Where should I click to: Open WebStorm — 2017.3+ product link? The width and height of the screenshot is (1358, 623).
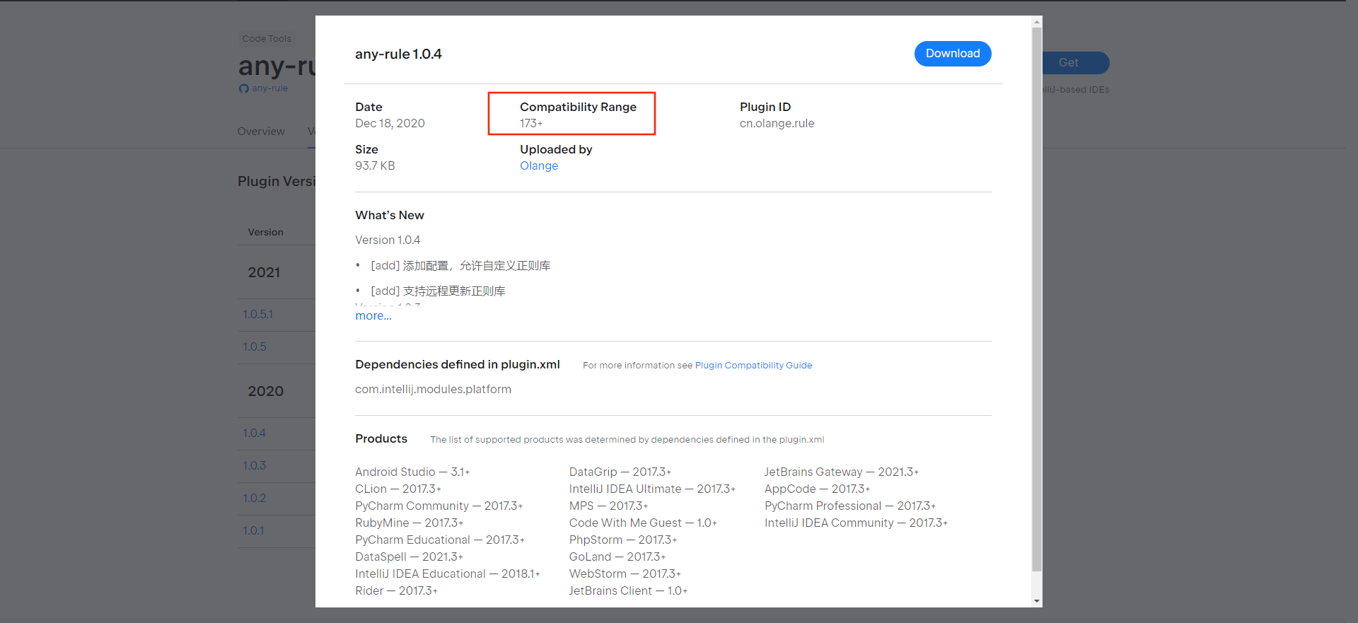[x=625, y=573]
